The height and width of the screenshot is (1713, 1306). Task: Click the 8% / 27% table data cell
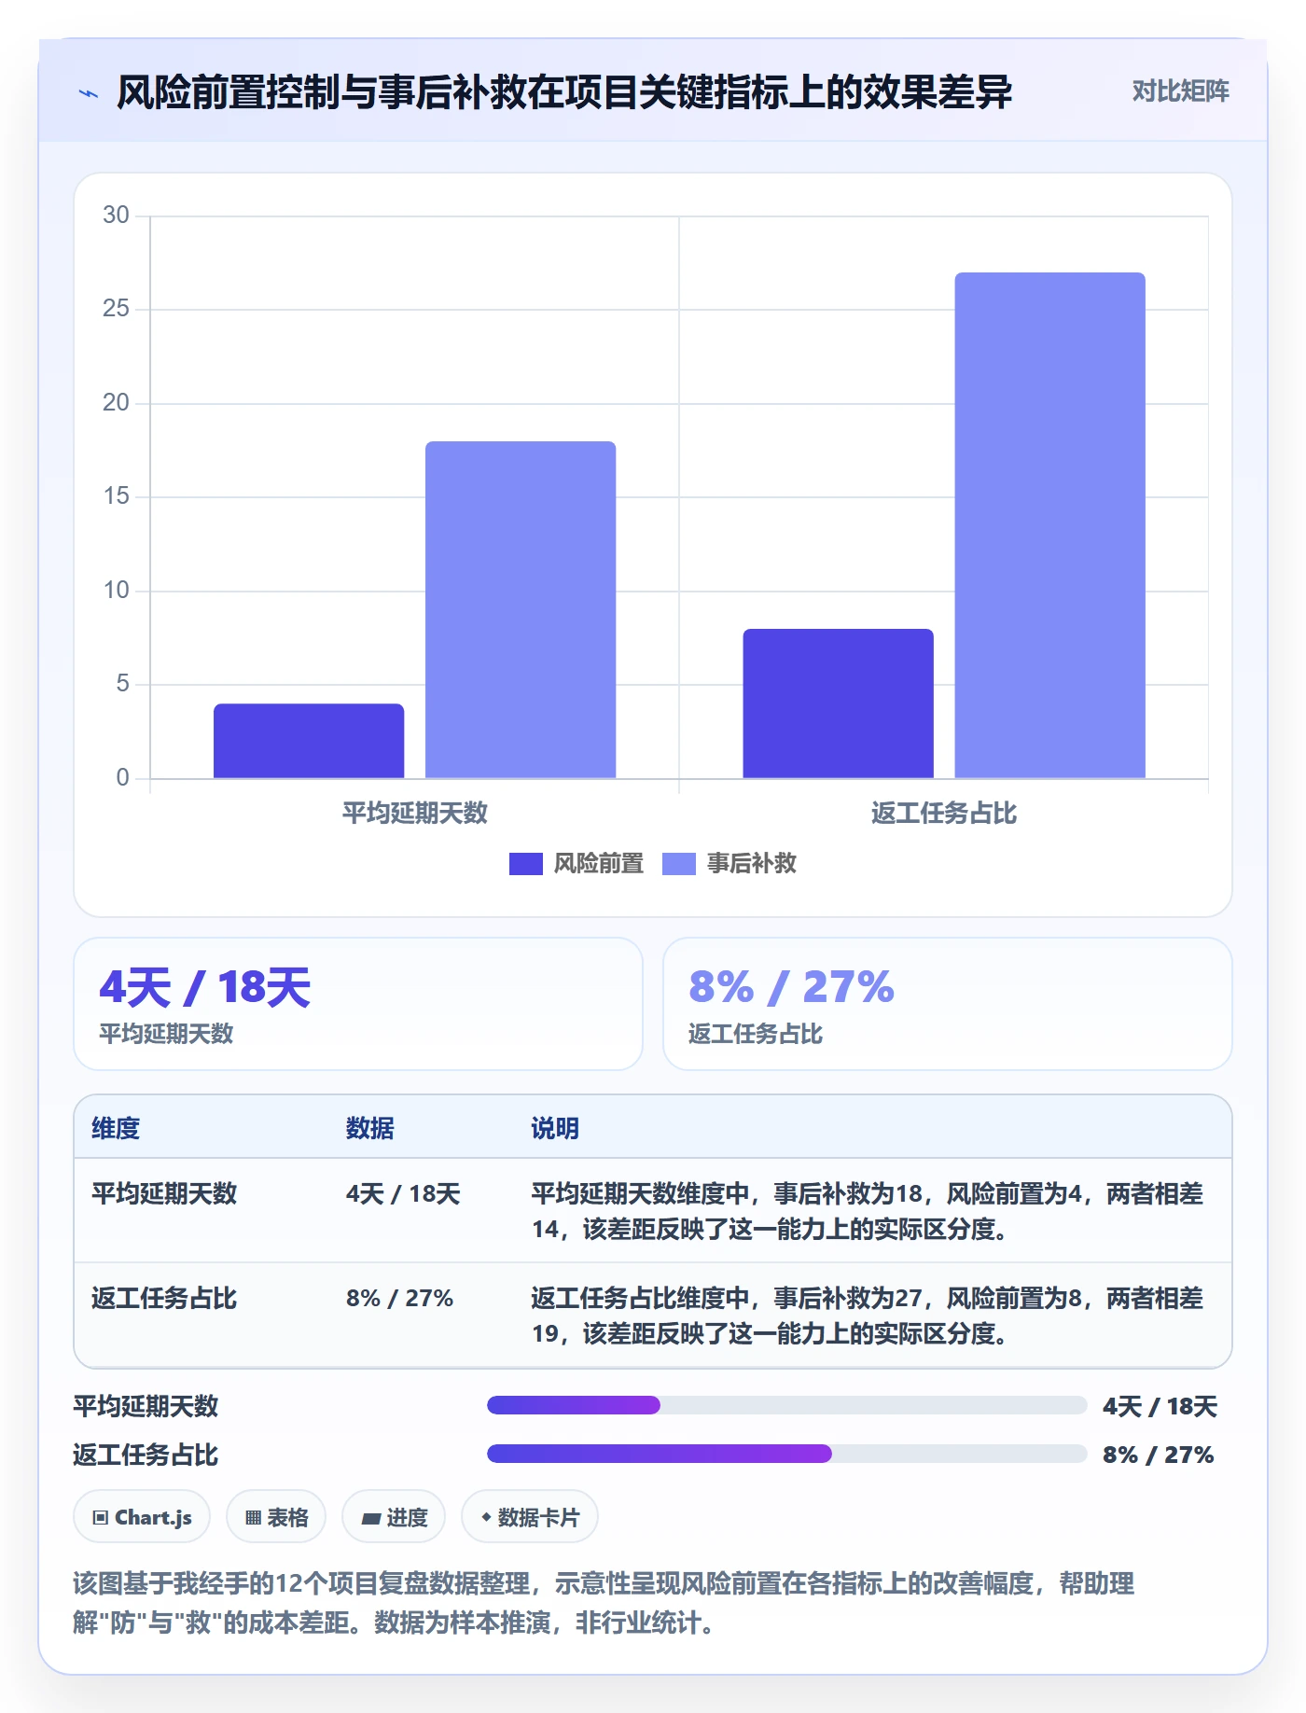pyautogui.click(x=399, y=1299)
